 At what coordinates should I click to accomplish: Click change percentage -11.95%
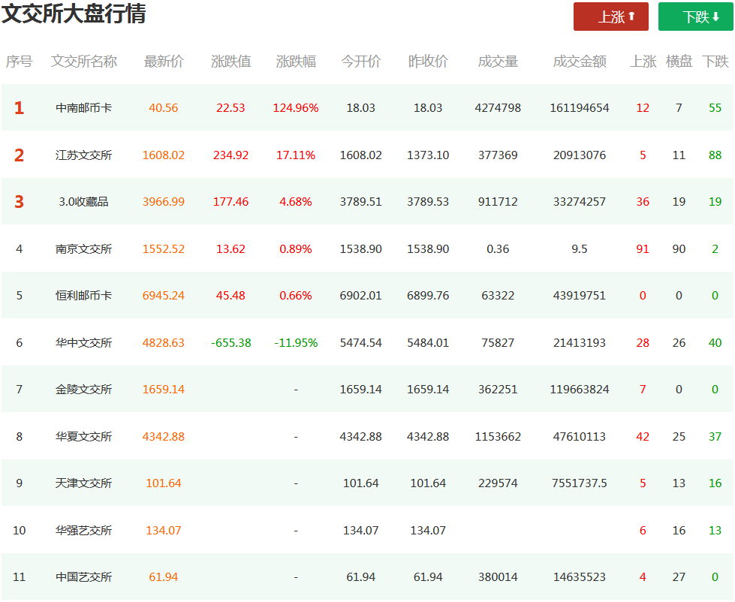[296, 343]
